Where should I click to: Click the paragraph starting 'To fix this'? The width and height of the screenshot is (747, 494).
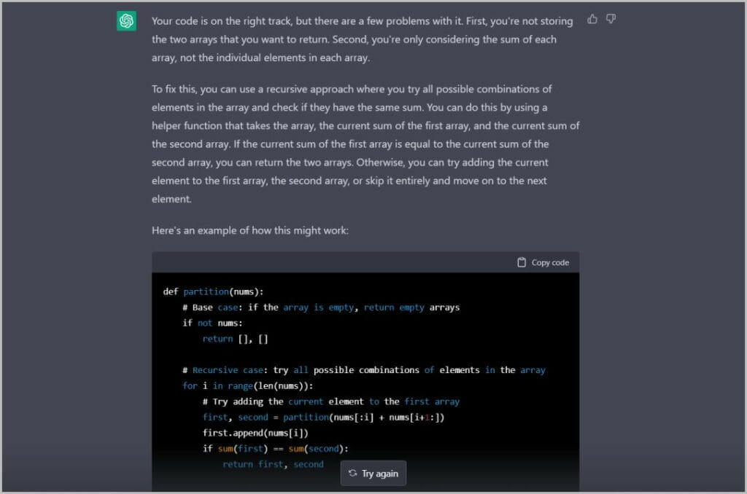click(x=365, y=144)
